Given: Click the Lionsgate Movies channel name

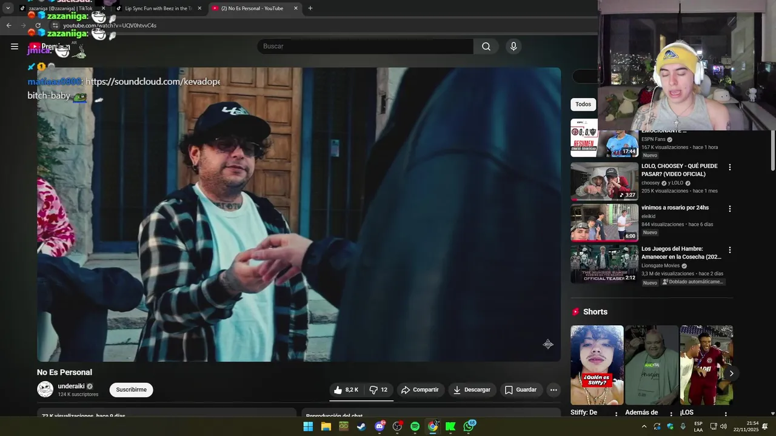Looking at the screenshot, I should (x=661, y=265).
